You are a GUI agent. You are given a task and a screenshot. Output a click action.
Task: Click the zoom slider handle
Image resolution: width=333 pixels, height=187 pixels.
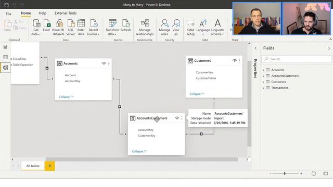click(285, 173)
